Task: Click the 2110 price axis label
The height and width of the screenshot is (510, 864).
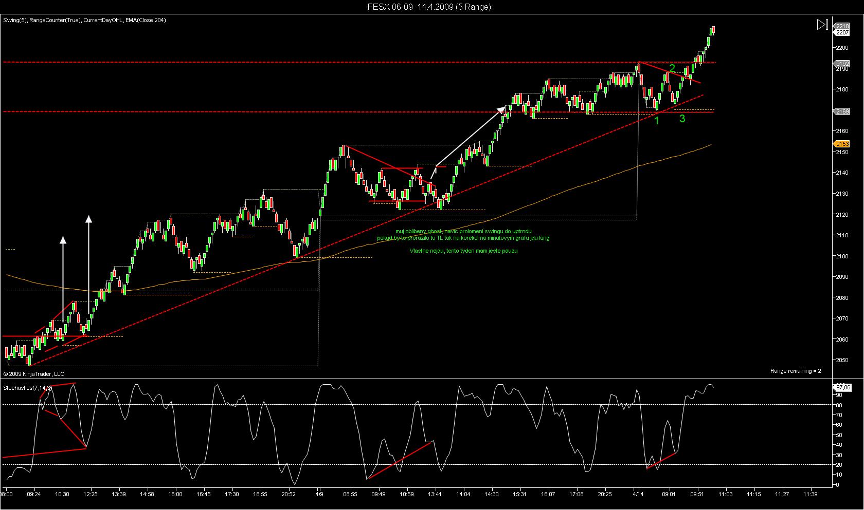Action: (x=842, y=235)
